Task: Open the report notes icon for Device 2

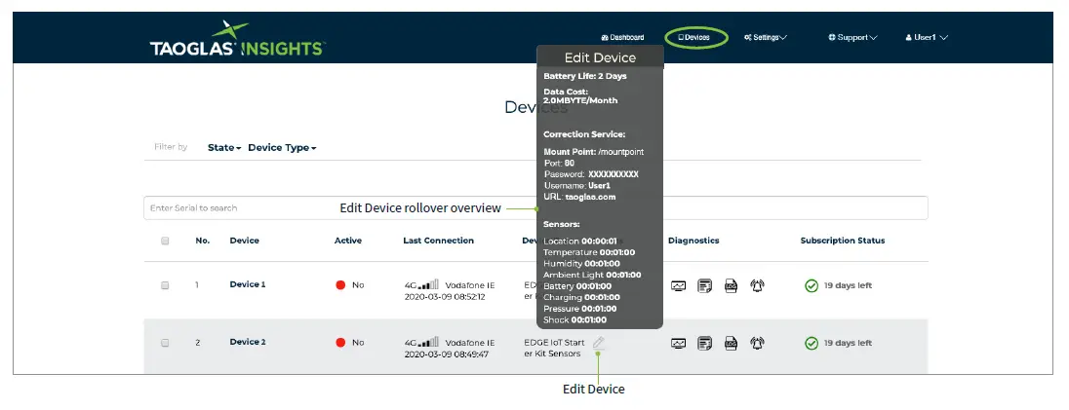Action: point(705,343)
